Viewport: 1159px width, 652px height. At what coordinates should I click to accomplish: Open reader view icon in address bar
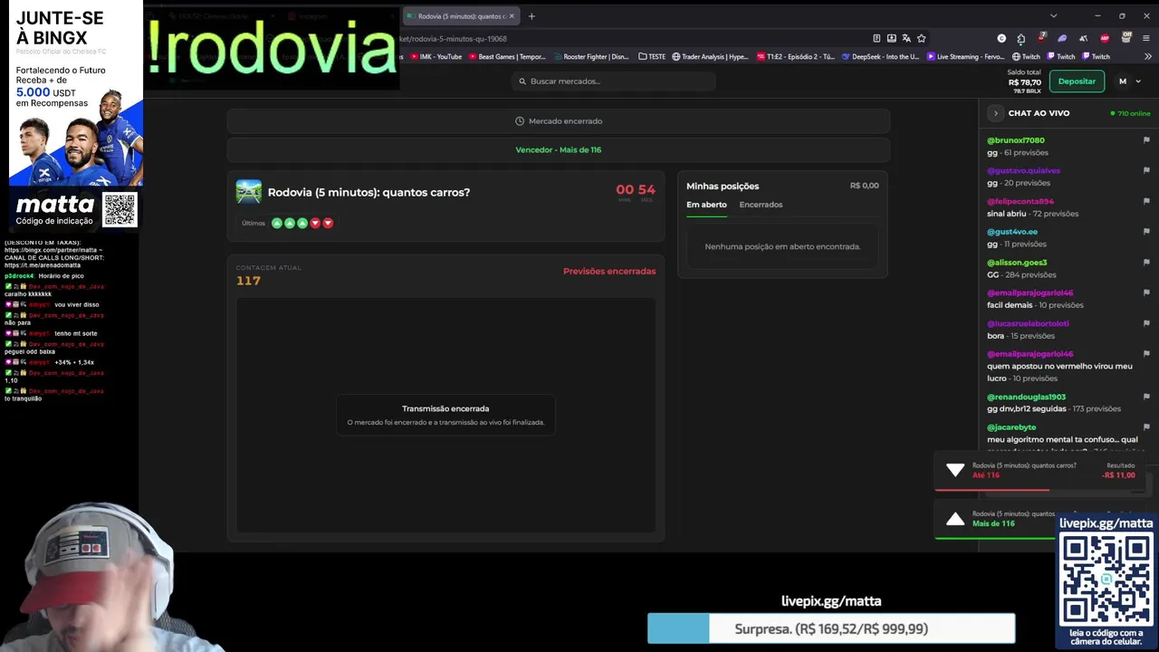(876, 38)
